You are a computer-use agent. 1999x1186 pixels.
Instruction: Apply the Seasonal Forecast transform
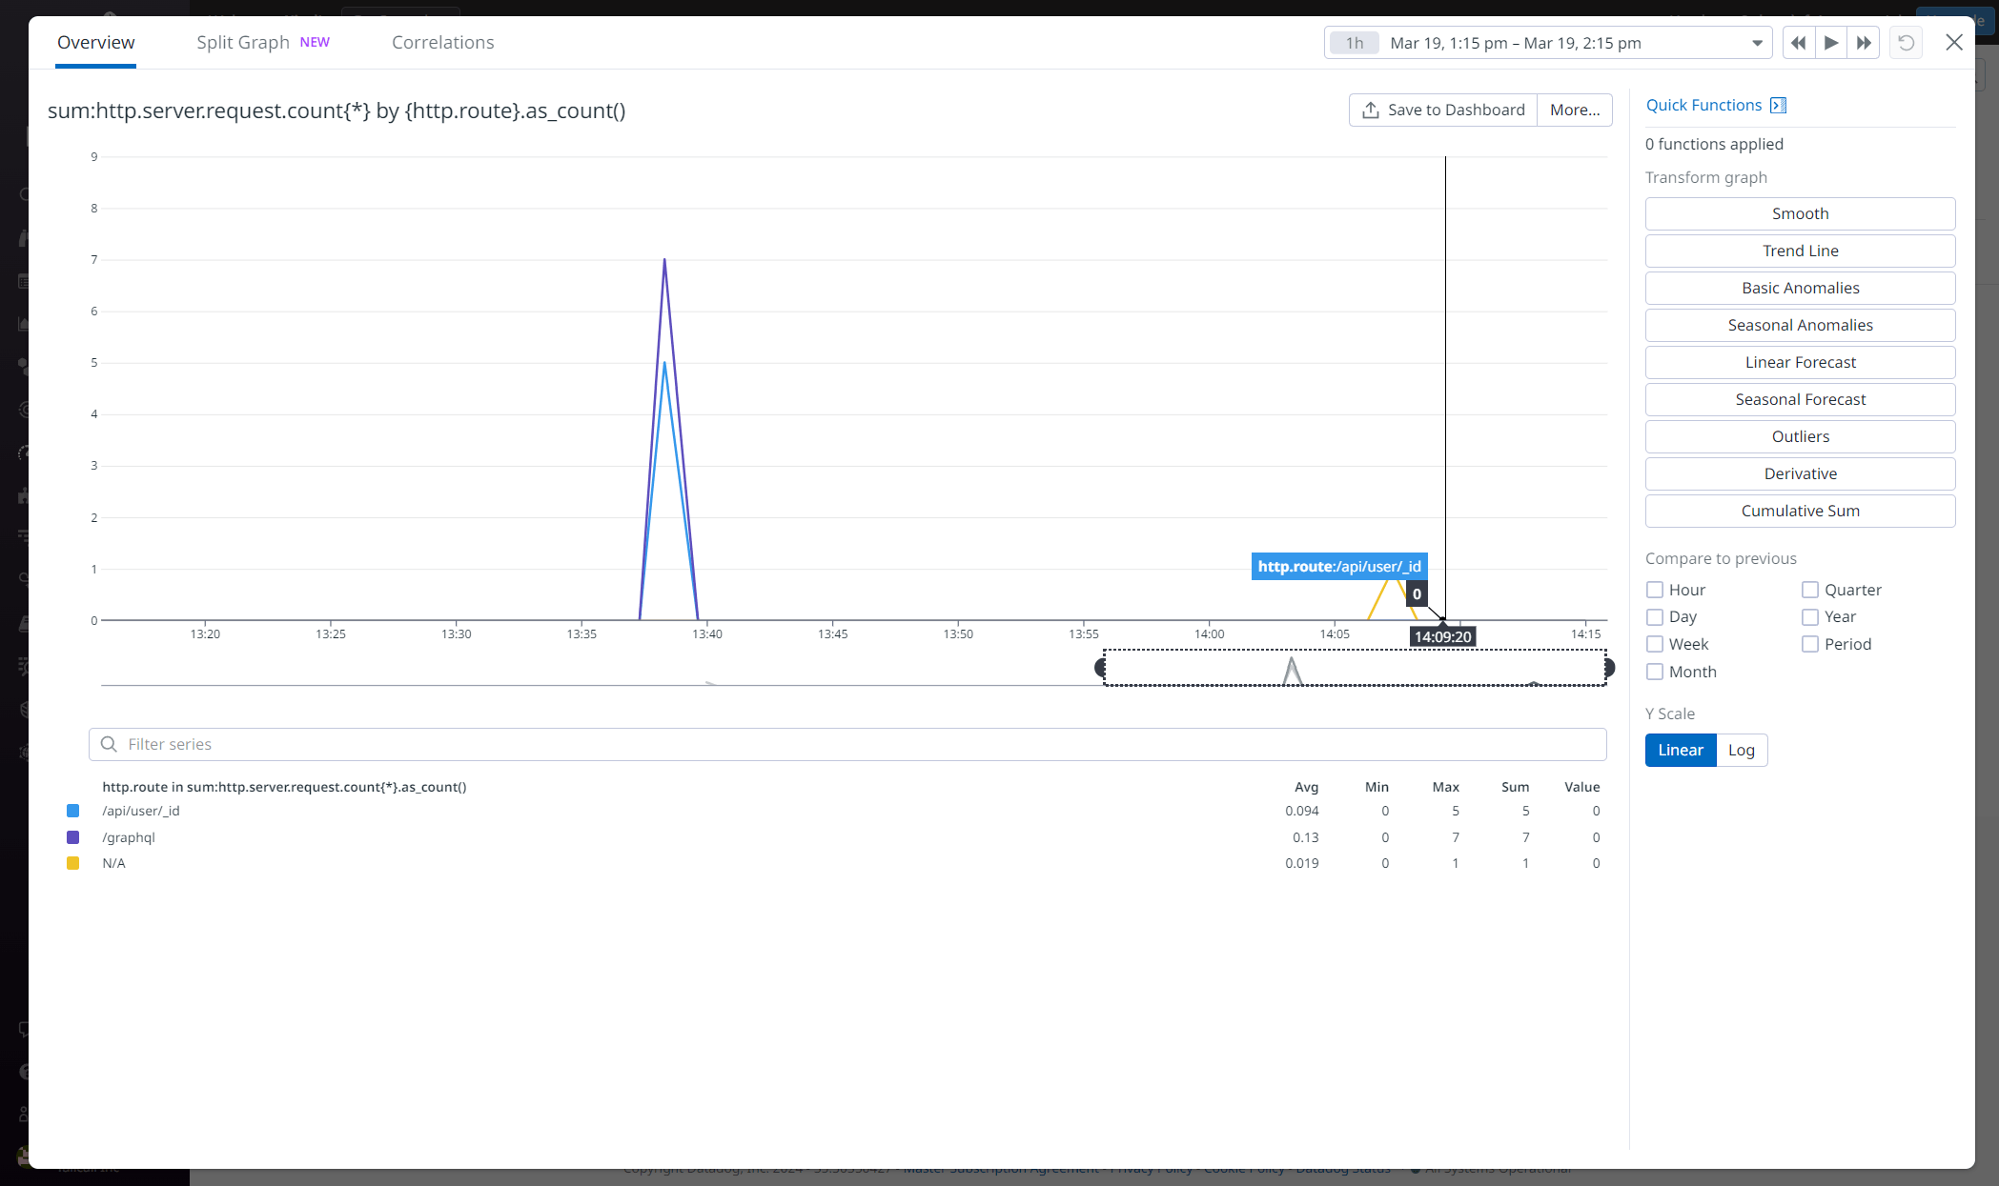tap(1800, 399)
